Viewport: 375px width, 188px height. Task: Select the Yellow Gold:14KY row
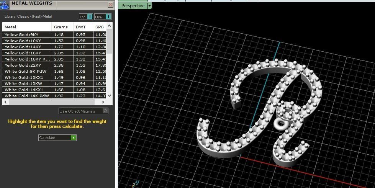(54, 47)
